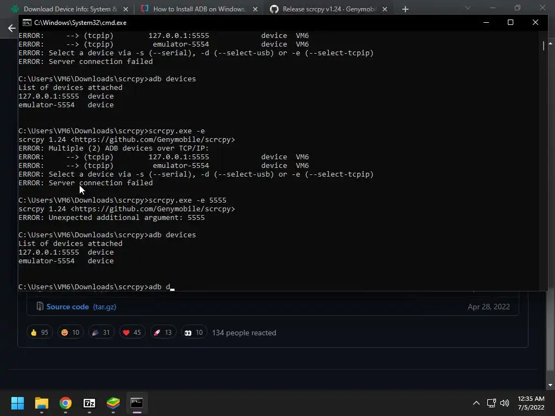Image resolution: width=555 pixels, height=416 pixels.
Task: Launch 7-Zip from the taskbar
Action: pyautogui.click(x=89, y=403)
